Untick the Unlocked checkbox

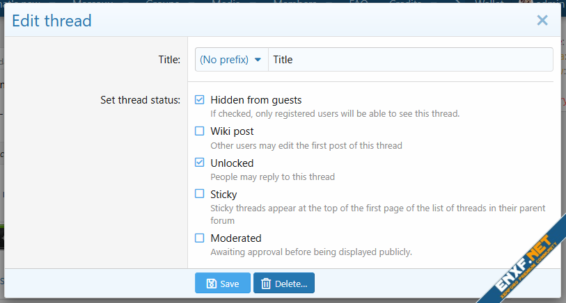[200, 163]
